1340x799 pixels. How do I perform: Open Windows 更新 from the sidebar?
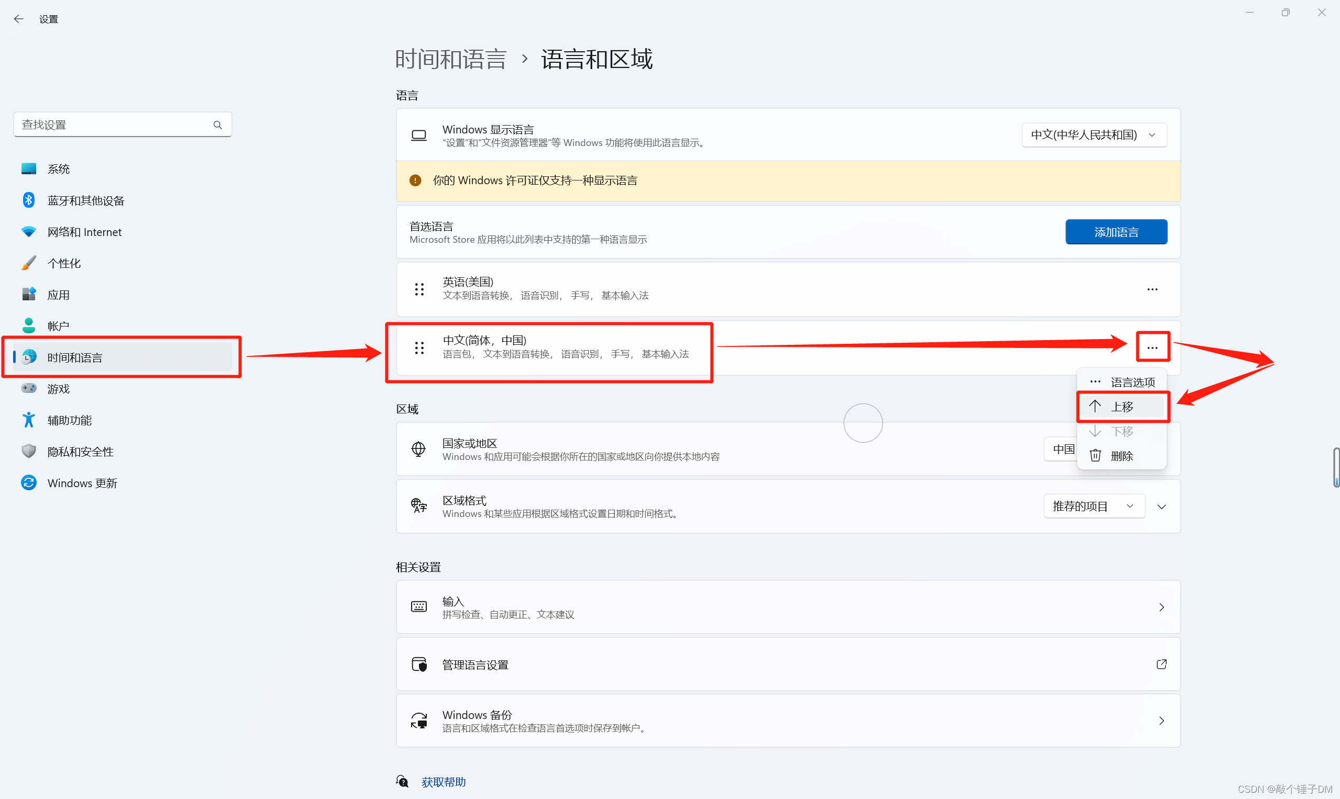pyautogui.click(x=82, y=483)
